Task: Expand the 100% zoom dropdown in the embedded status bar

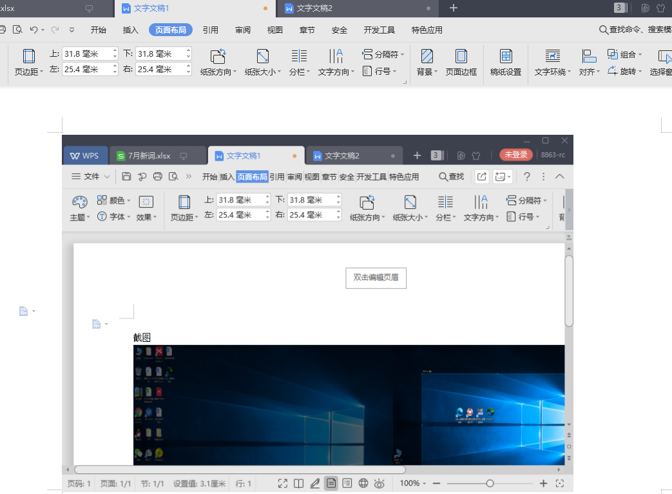Action: click(x=425, y=483)
